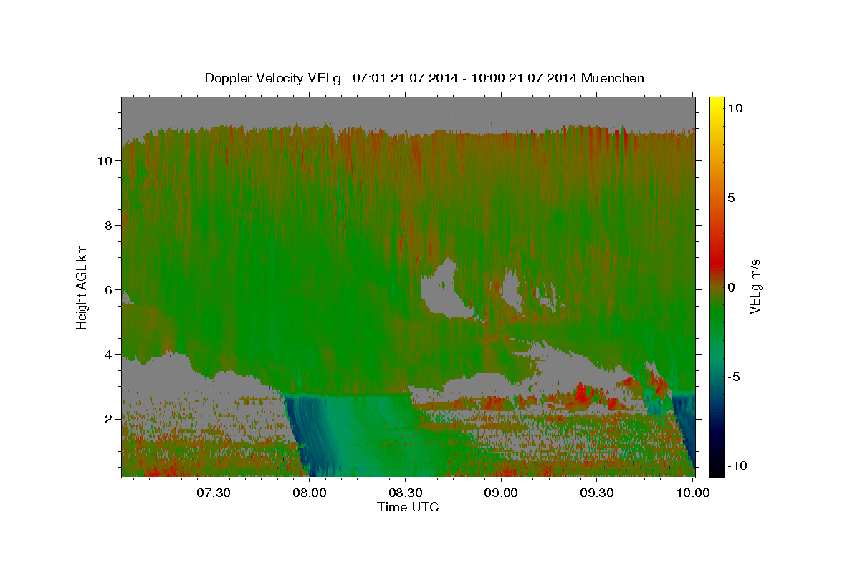Click the colorbar tick label 5

click(732, 198)
